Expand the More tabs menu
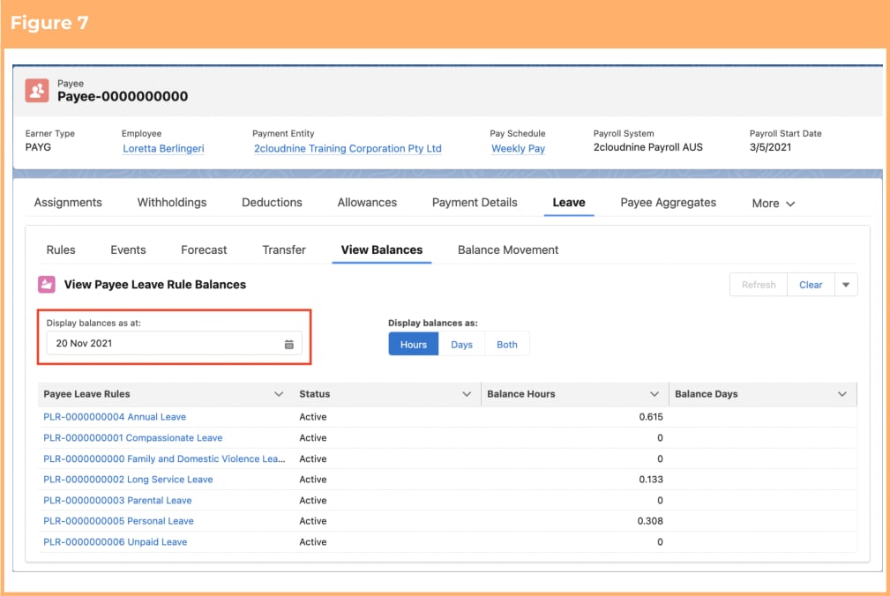Viewport: 890px width, 596px height. point(773,203)
